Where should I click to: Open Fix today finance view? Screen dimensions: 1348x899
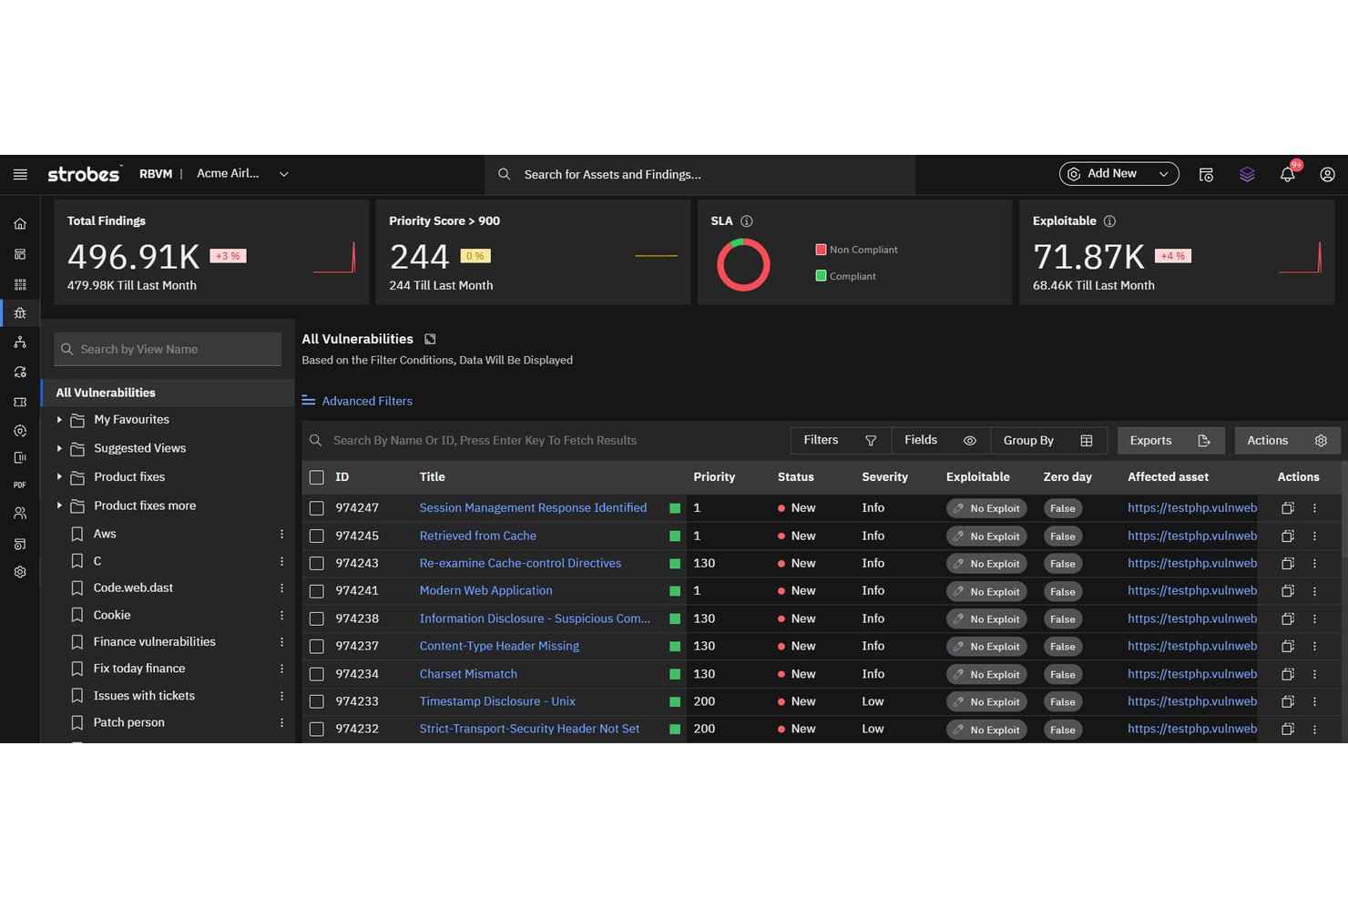pos(139,669)
